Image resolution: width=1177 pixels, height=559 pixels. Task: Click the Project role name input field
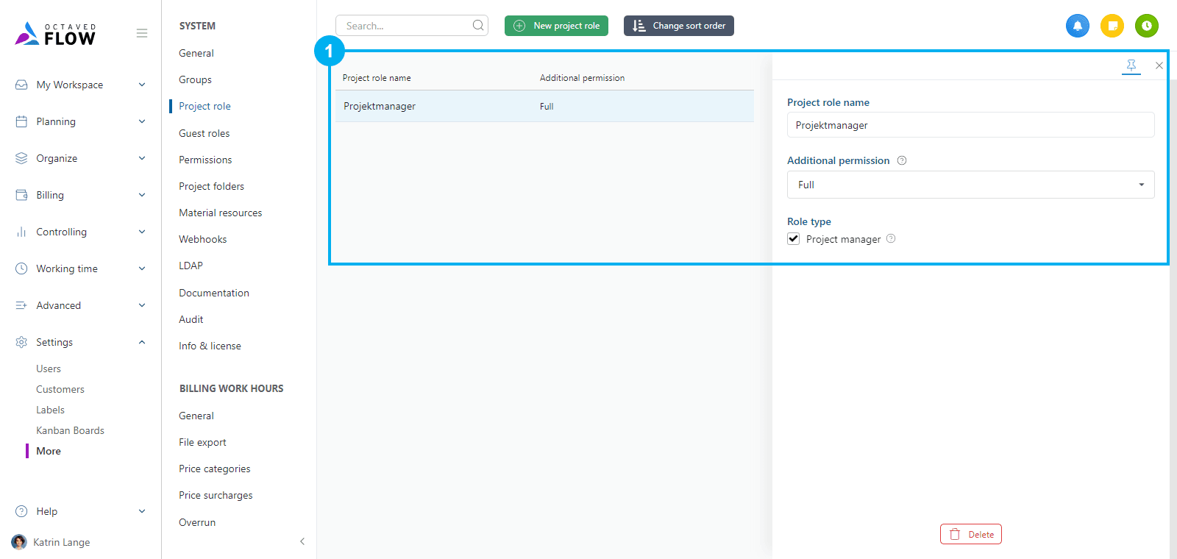(x=970, y=125)
